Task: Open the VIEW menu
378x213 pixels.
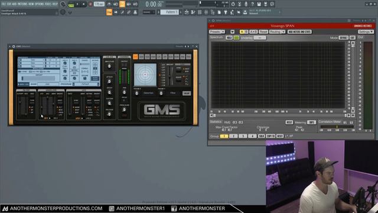Action: [31, 4]
